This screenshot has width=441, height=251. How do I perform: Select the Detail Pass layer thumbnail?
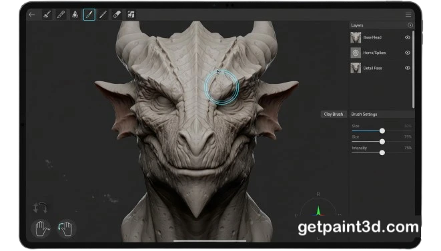(356, 68)
